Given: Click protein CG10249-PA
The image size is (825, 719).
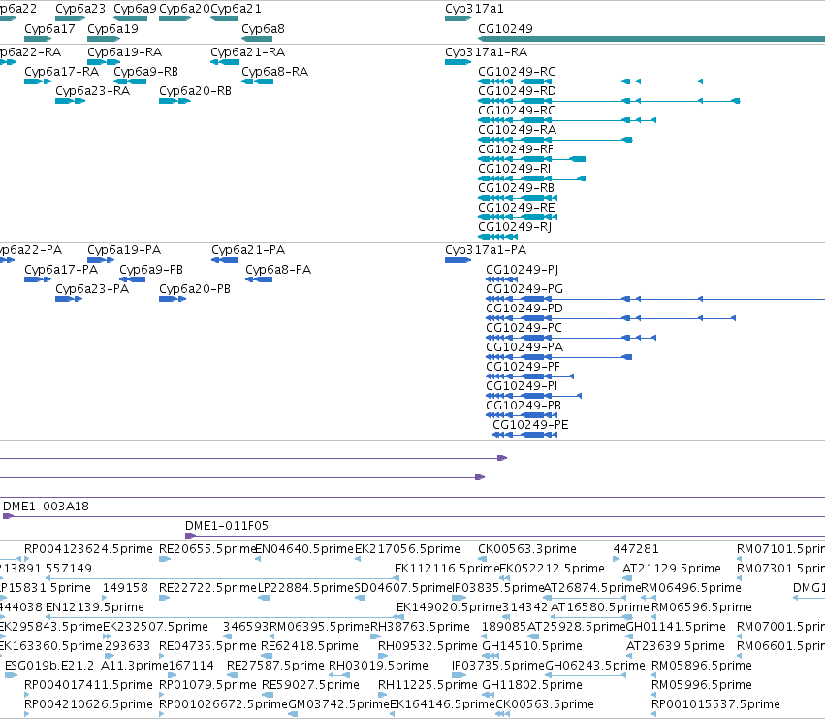Looking at the screenshot, I should tap(524, 347).
